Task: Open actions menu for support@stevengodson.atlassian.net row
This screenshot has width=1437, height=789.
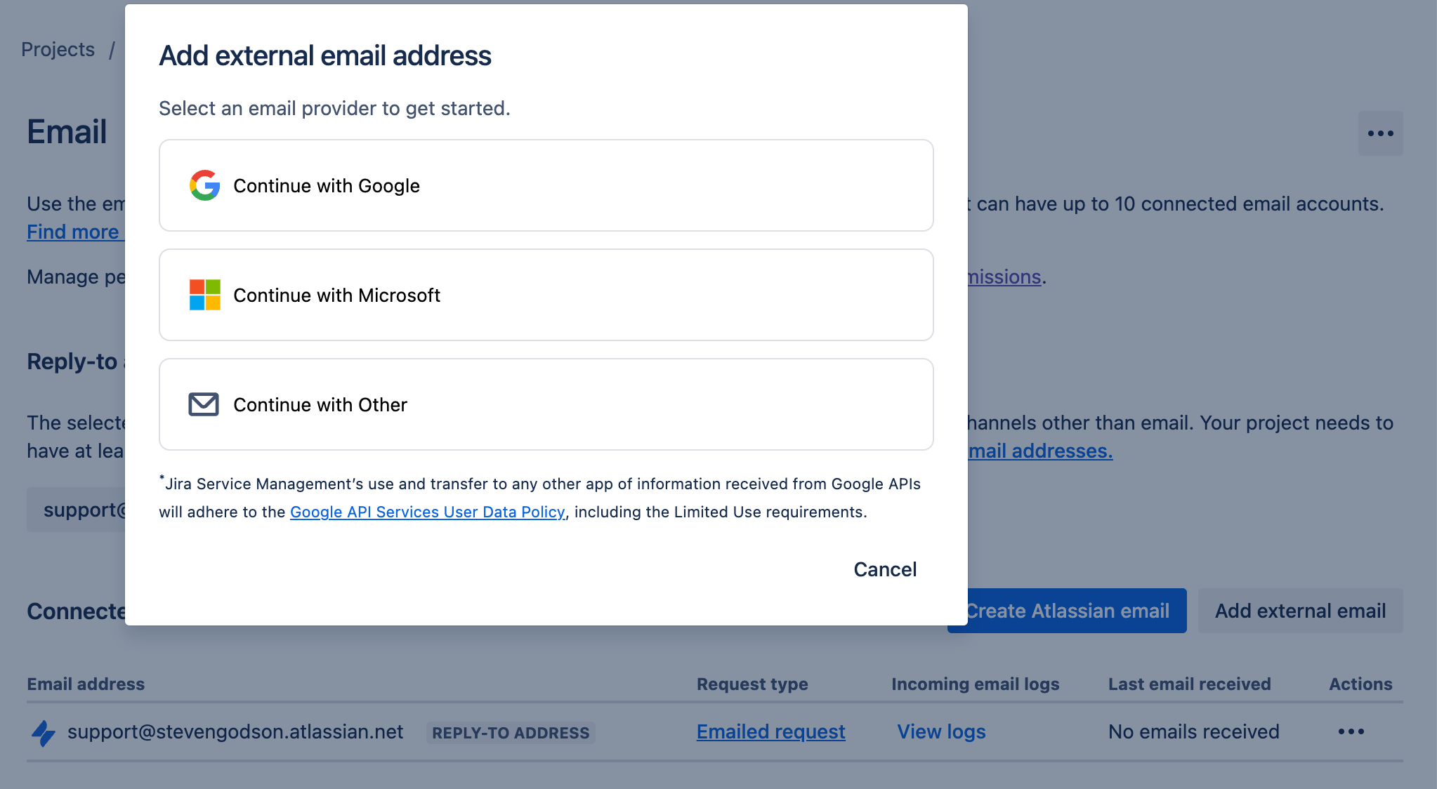Action: pyautogui.click(x=1351, y=731)
